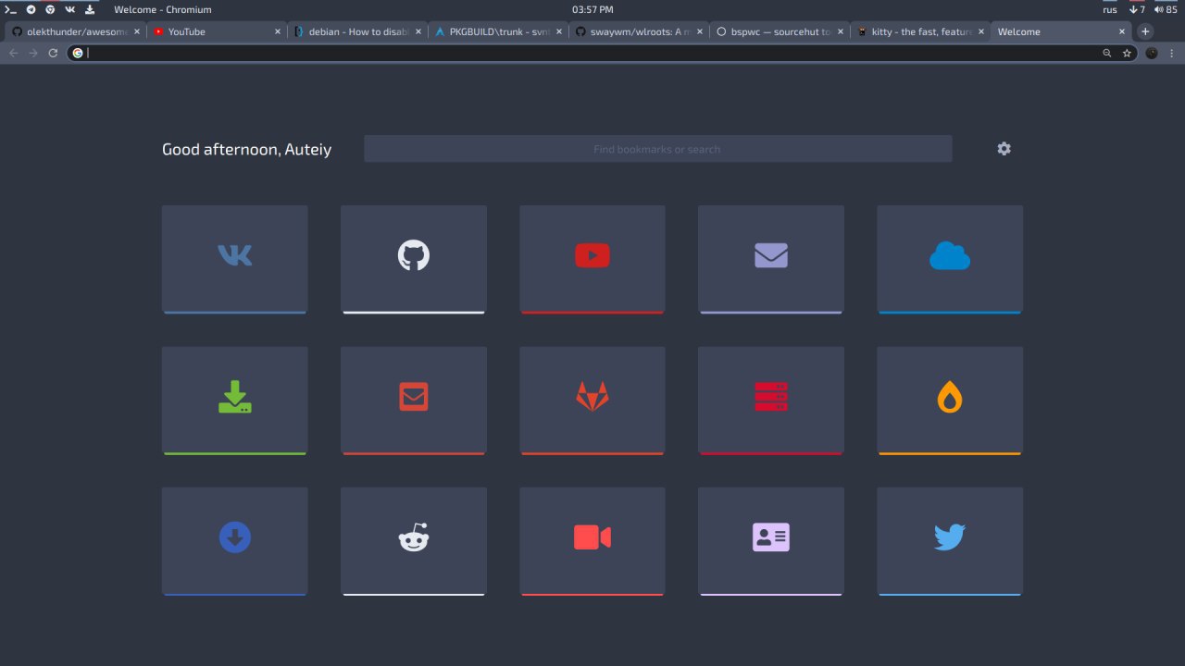Open Chromium three-dot menu
This screenshot has width=1185, height=666.
(1173, 53)
